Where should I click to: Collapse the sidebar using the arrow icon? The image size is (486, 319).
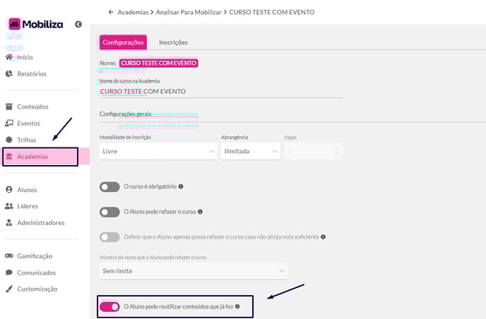[x=78, y=24]
